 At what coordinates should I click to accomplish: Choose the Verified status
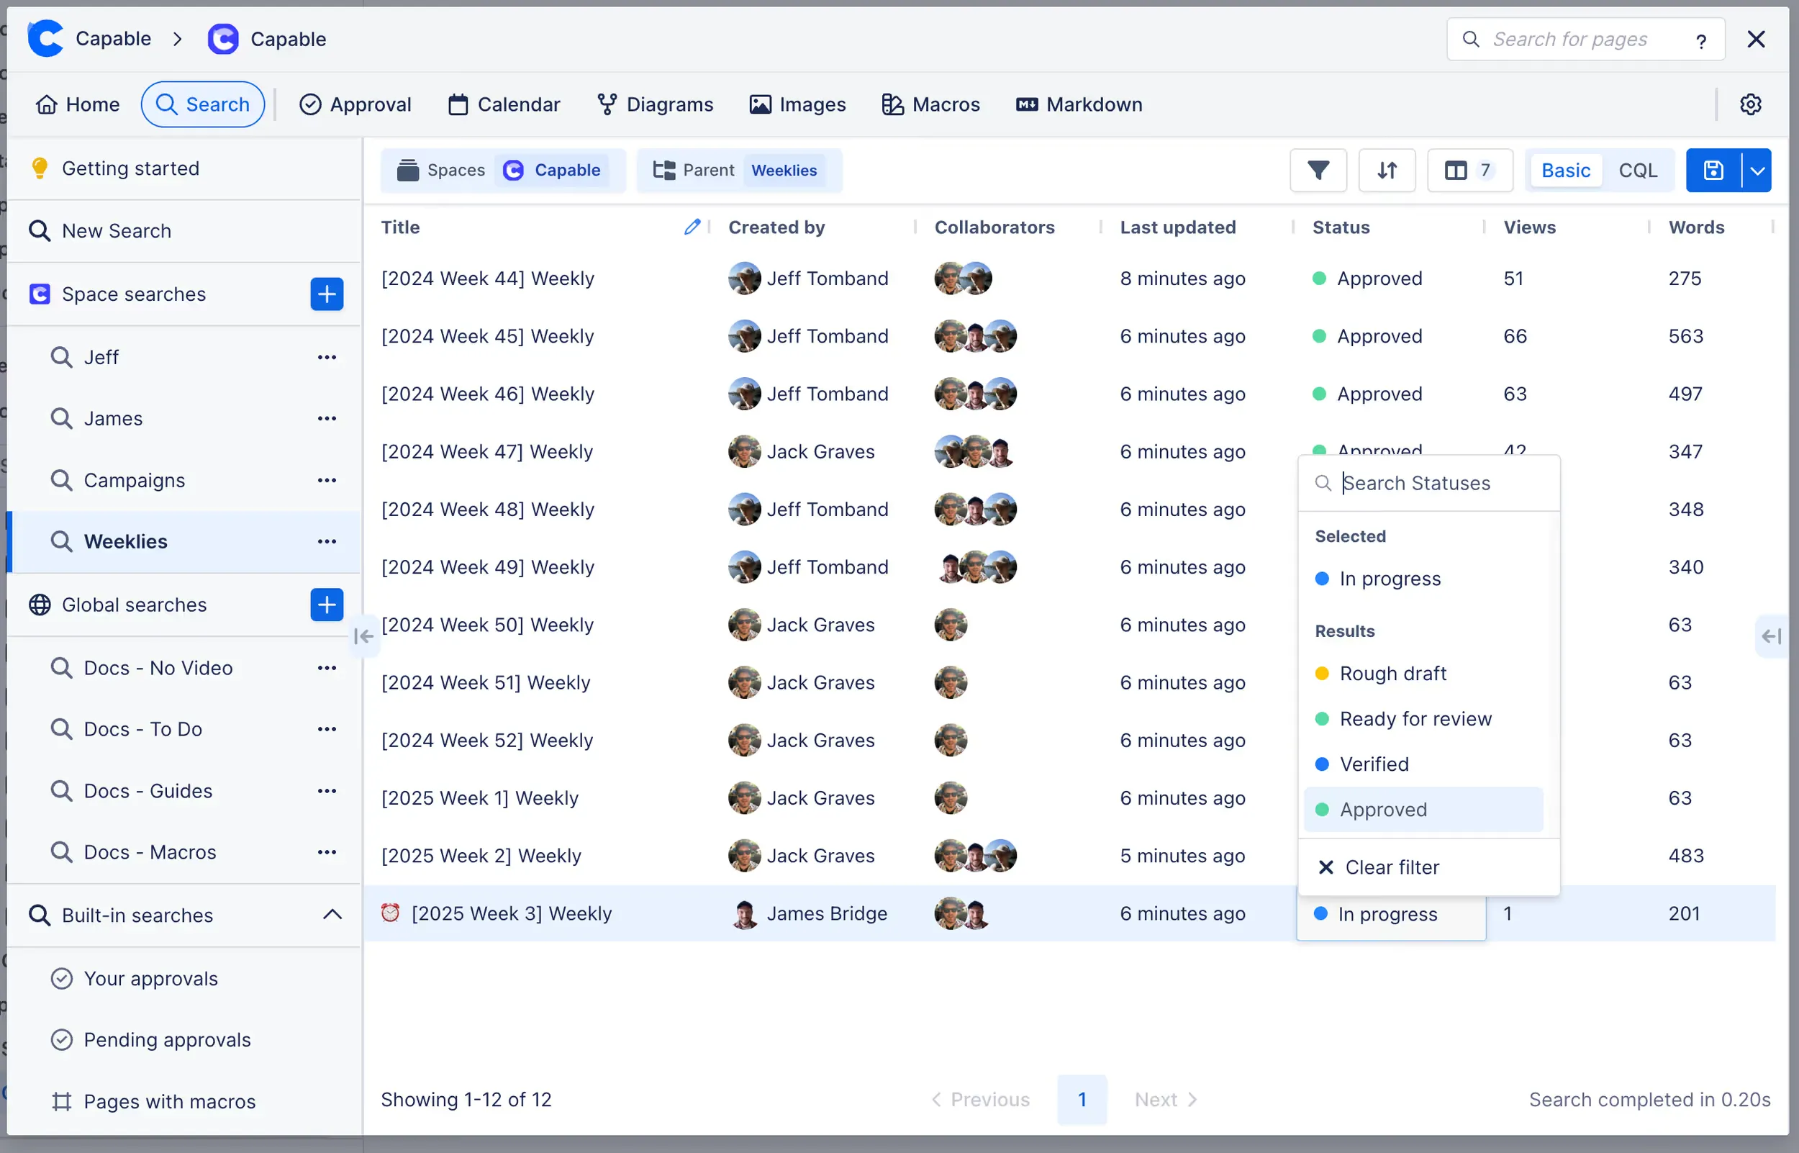pyautogui.click(x=1423, y=764)
